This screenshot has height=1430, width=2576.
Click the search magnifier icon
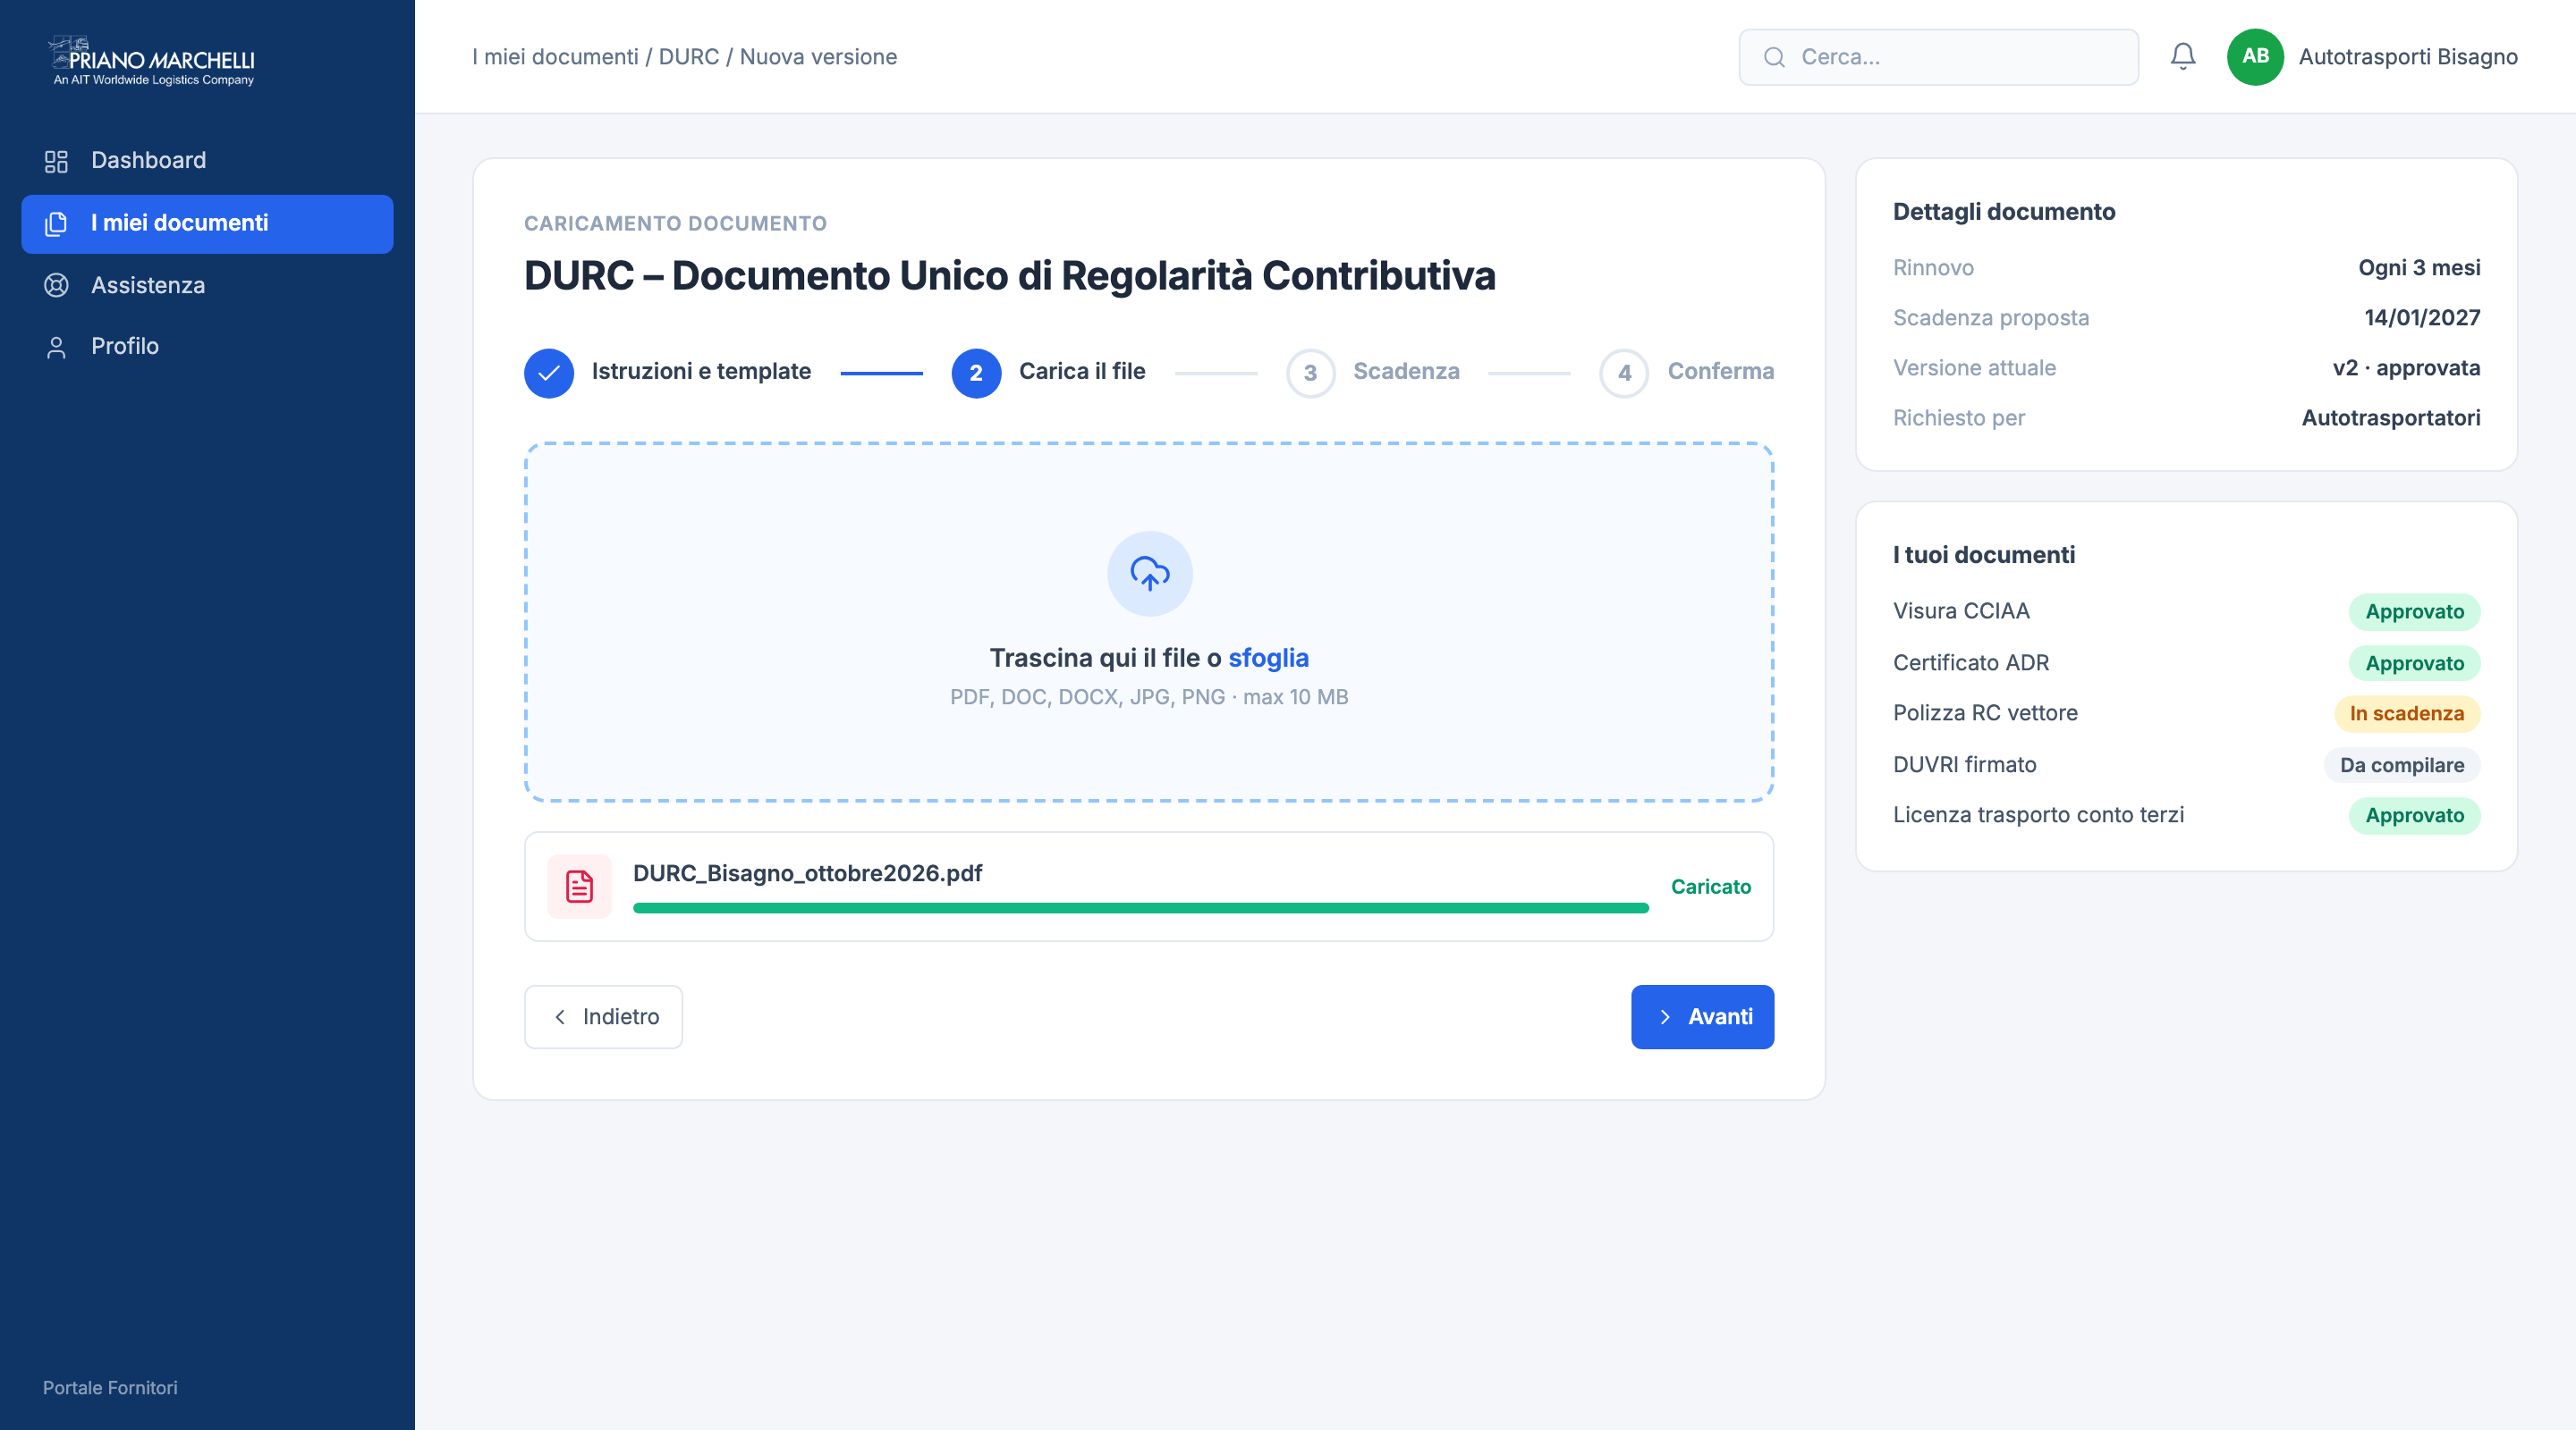click(x=1774, y=58)
